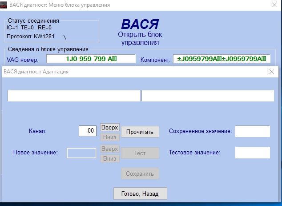Click the VAG номер value field
Image resolution: width=282 pixels, height=206 pixels.
91,59
